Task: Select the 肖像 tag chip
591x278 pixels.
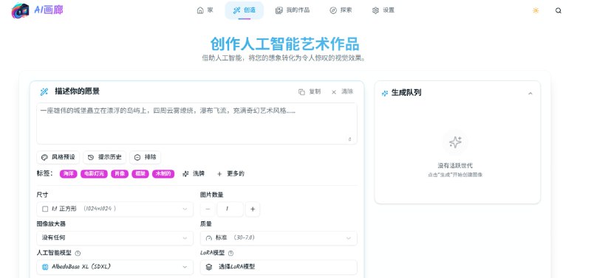Action: [120, 174]
